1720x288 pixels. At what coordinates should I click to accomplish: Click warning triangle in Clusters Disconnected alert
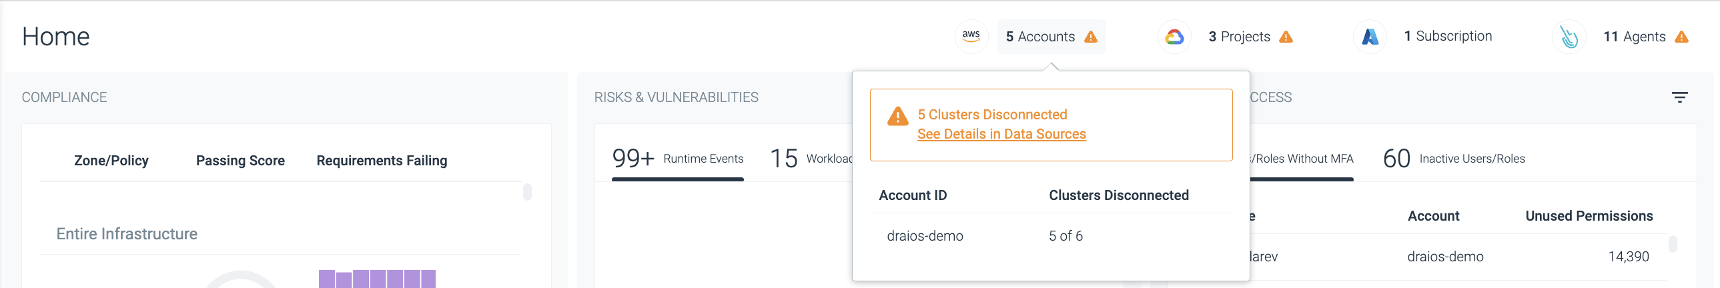(898, 117)
